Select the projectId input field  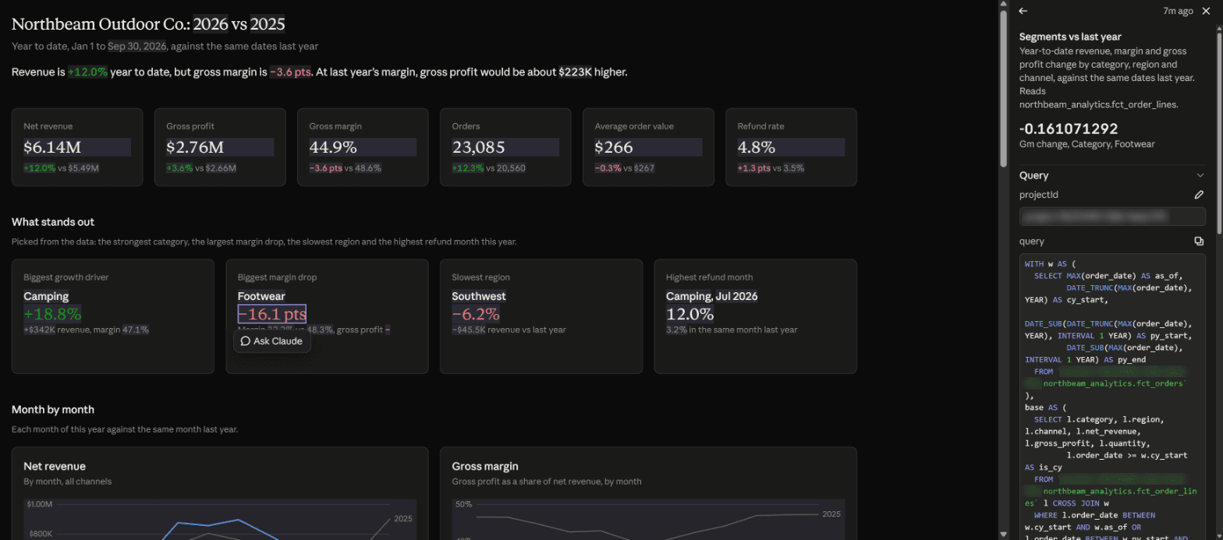[1112, 217]
